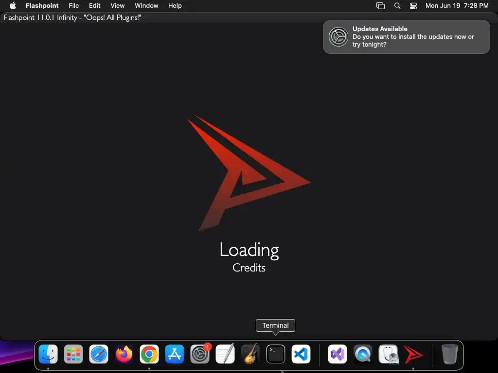Open the Apple menu

pos(13,5)
